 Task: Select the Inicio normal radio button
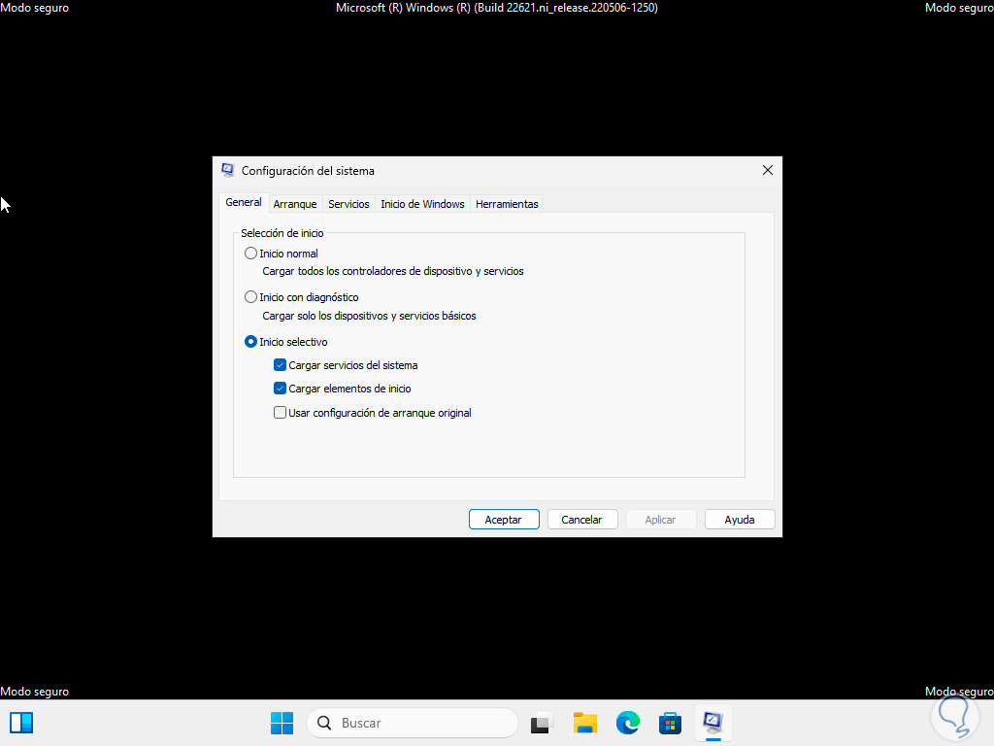click(x=250, y=253)
